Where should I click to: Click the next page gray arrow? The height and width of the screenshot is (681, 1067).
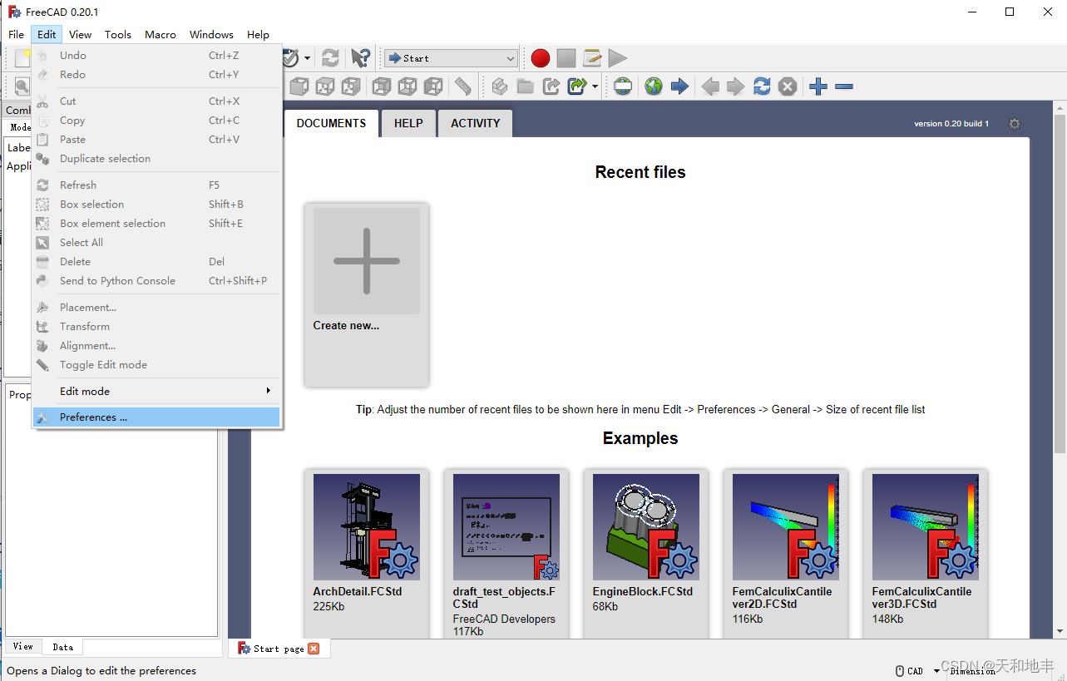[735, 86]
